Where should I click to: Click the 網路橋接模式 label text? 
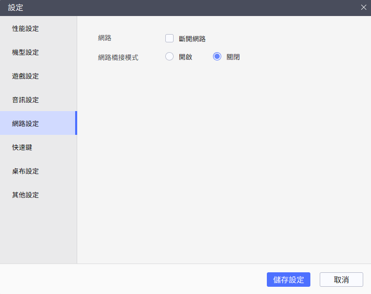[x=118, y=57]
